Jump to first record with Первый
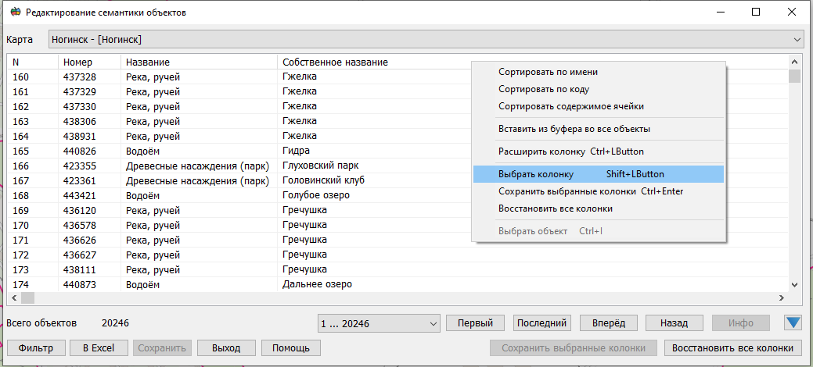Viewport: 813px width, 367px height. pyautogui.click(x=474, y=323)
